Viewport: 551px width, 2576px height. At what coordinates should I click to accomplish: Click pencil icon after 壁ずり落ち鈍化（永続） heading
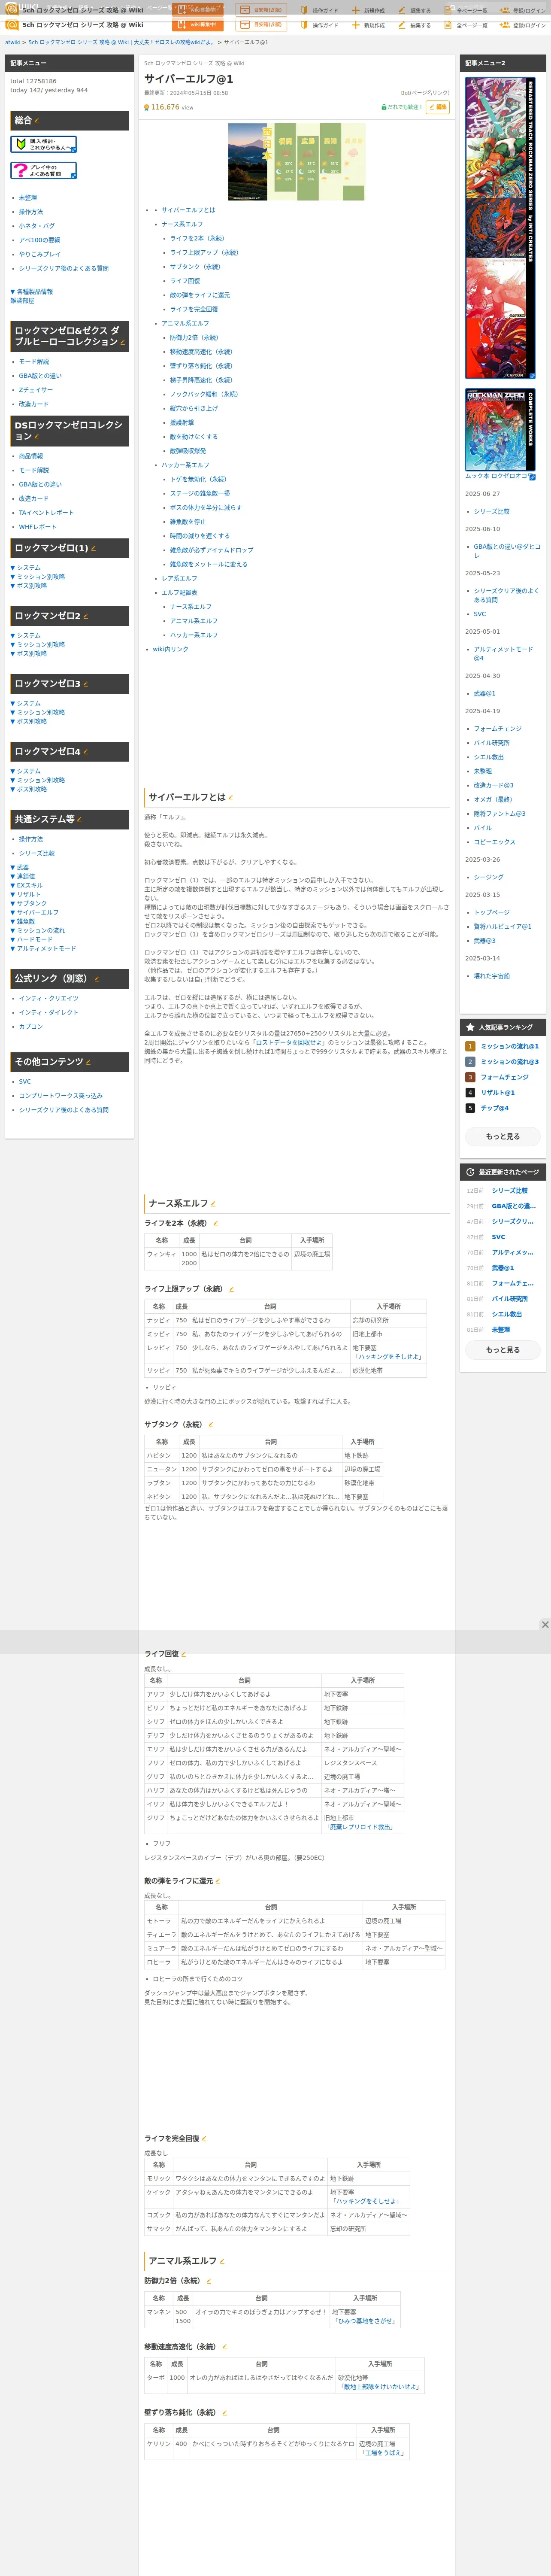click(x=224, y=2413)
